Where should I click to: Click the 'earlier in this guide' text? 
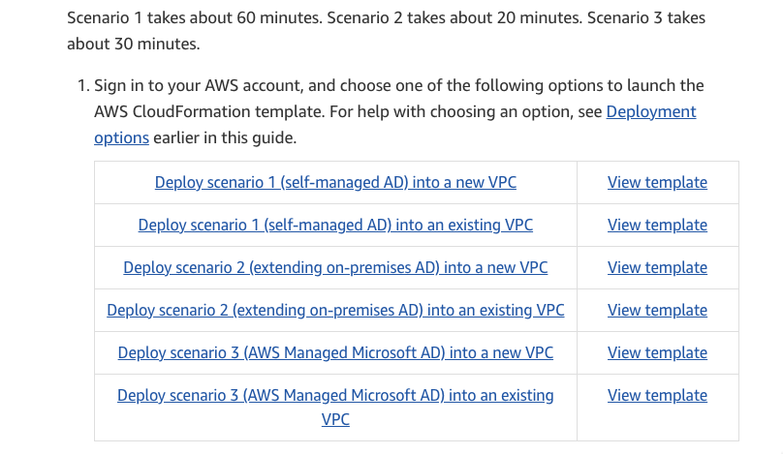pos(225,137)
